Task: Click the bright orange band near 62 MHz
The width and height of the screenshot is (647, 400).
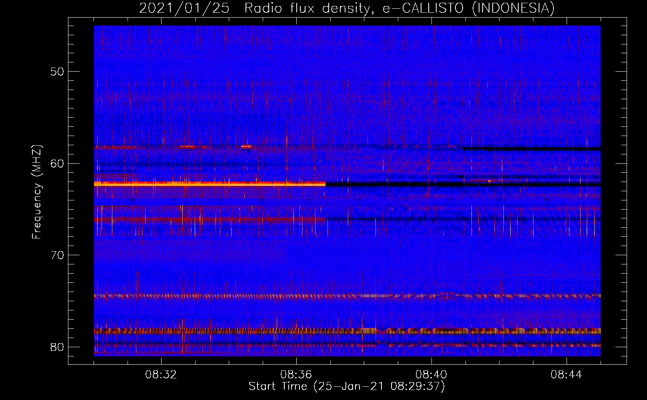Action: click(x=210, y=184)
